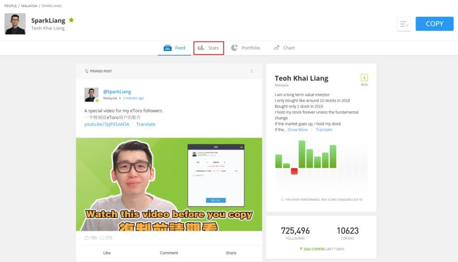Image resolution: width=458 pixels, height=262 pixels.
Task: Click the tallest green performance bar
Action: [302, 154]
